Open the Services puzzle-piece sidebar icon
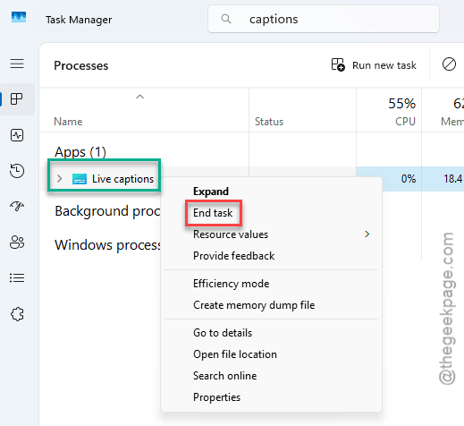The width and height of the screenshot is (464, 426). [17, 314]
